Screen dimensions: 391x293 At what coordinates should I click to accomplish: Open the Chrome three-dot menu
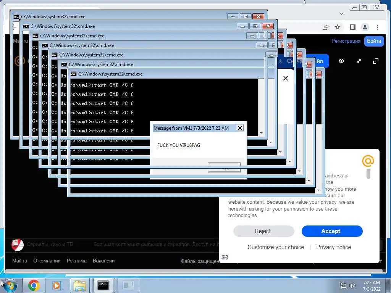[377, 27]
